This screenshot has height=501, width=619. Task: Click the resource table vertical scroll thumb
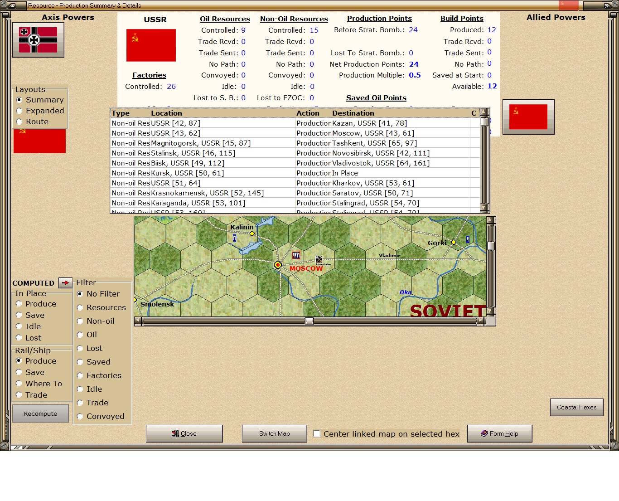tap(484, 122)
